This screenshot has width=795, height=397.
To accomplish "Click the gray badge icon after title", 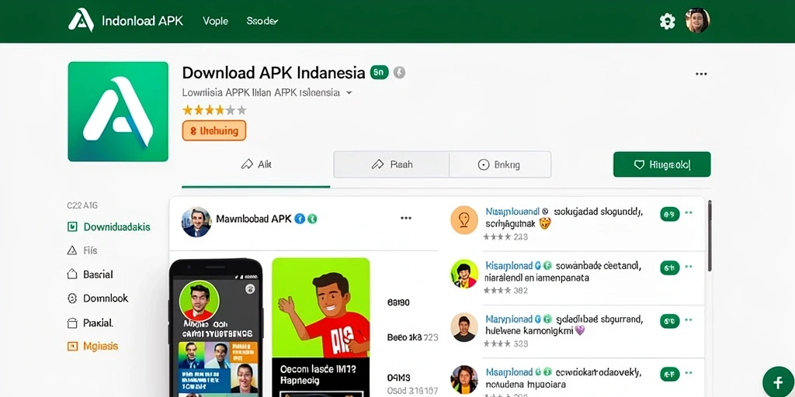I will (400, 72).
